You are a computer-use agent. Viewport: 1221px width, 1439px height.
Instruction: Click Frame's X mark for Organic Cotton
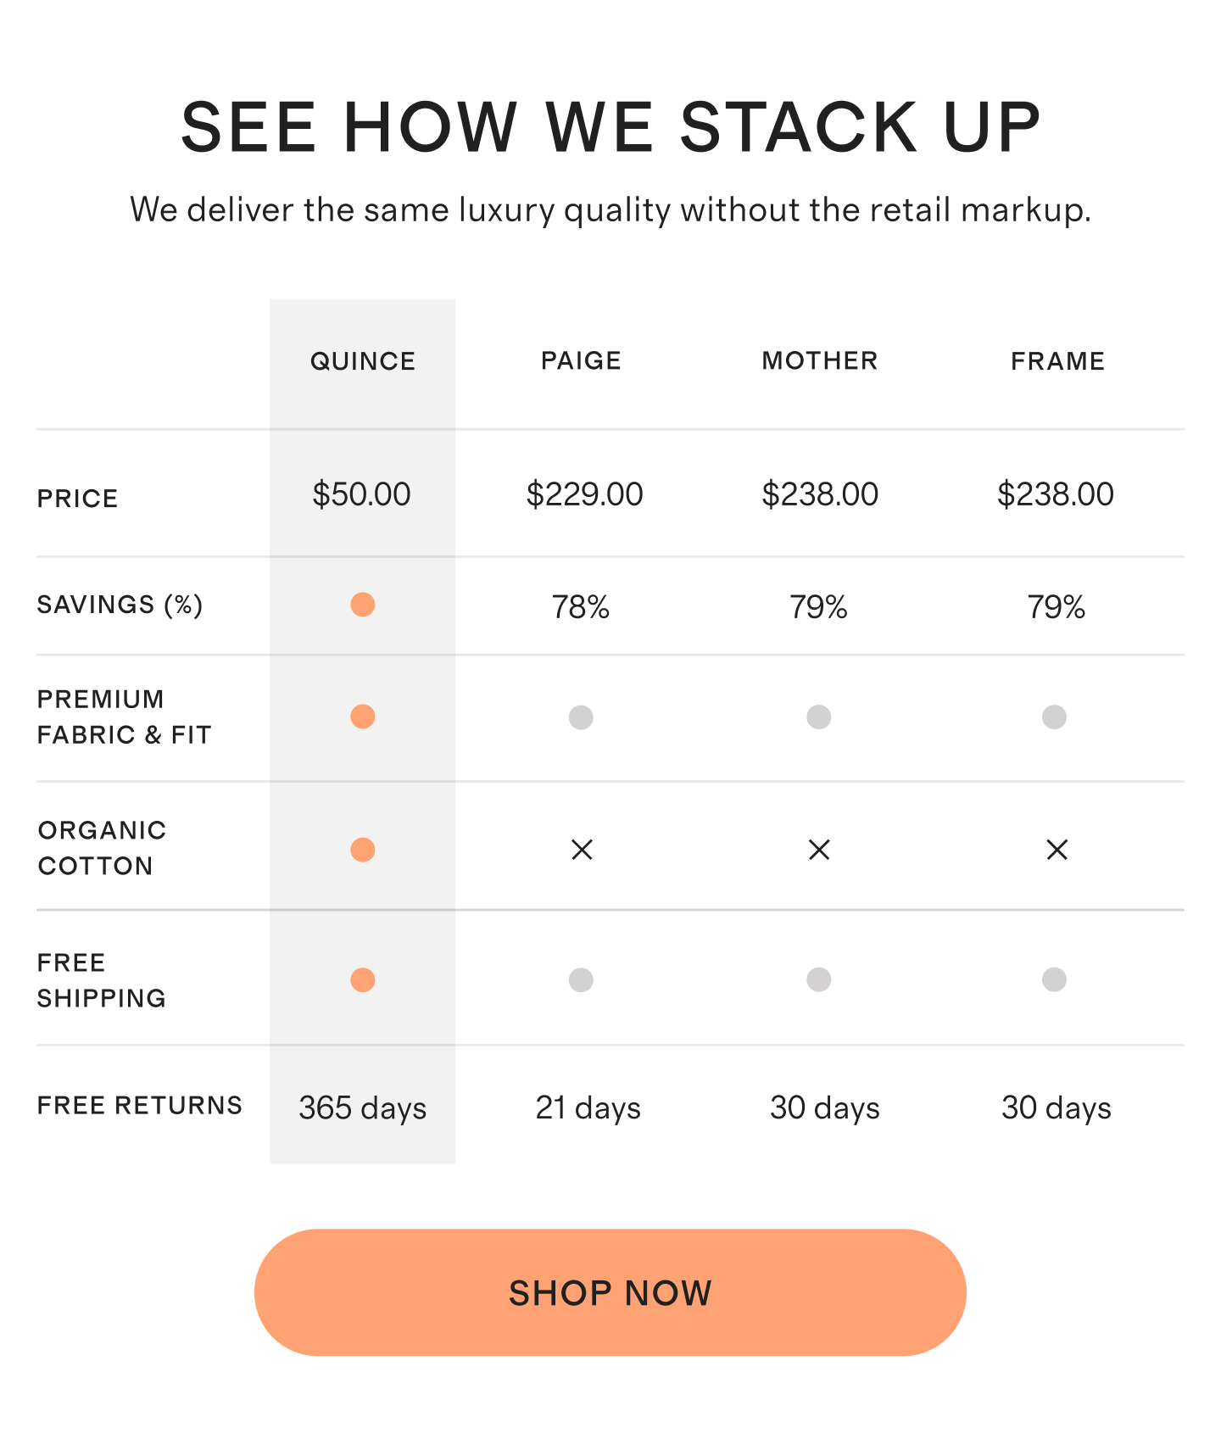1057,850
